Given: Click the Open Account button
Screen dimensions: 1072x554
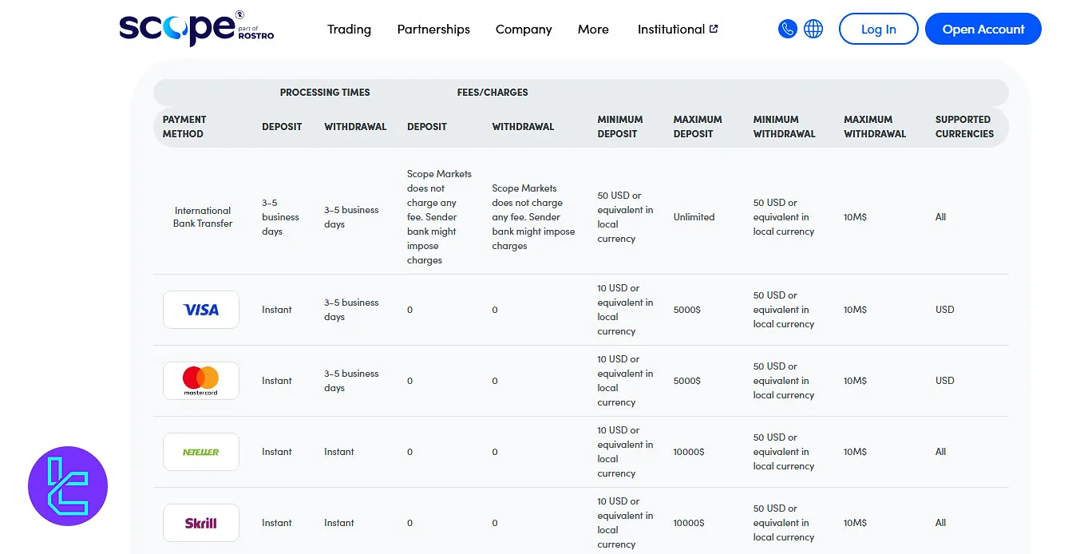Looking at the screenshot, I should point(983,30).
